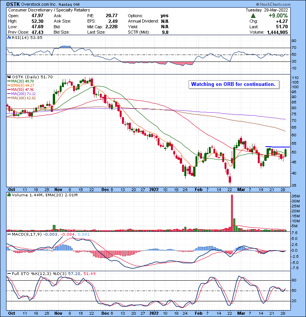The height and width of the screenshot is (317, 306).
Task: Click the Bid Size label
Action: click(x=62, y=32)
